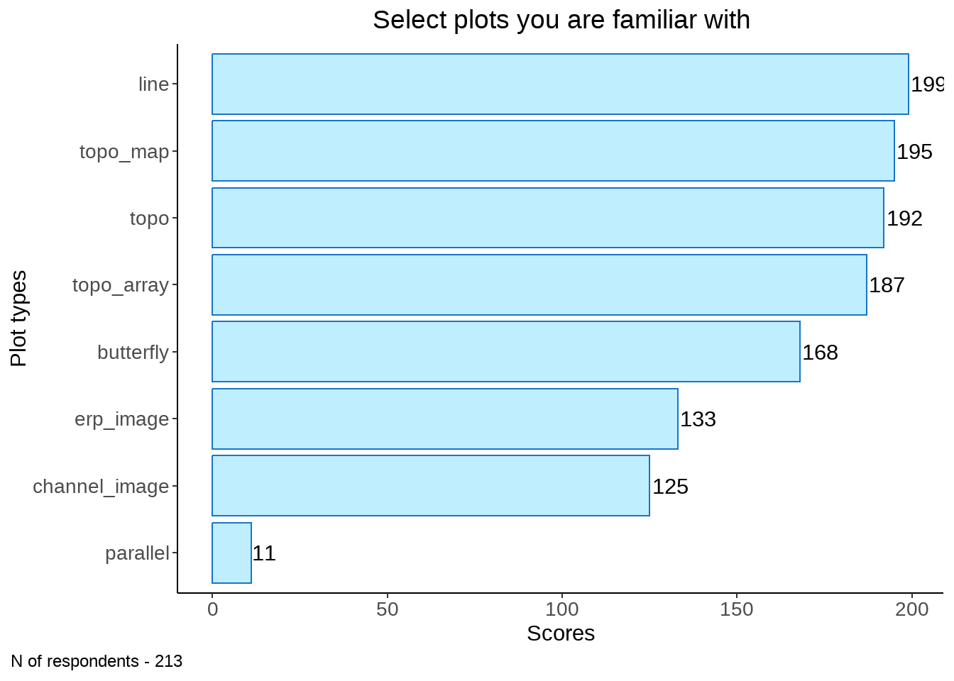The width and height of the screenshot is (954, 681).
Task: Click the Plot types axis label
Action: click(x=18, y=319)
